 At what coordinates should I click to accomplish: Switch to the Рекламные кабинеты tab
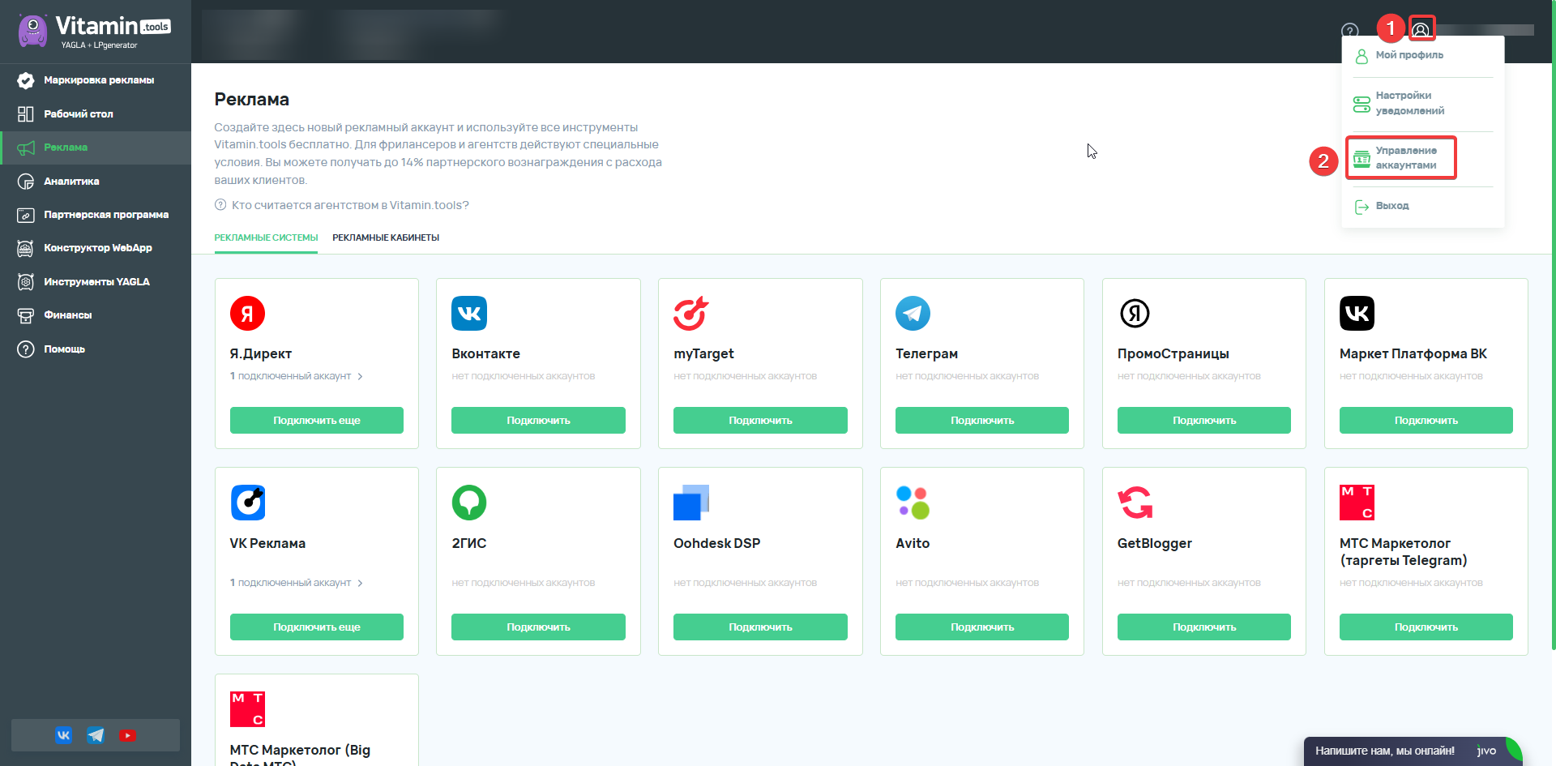(x=386, y=238)
